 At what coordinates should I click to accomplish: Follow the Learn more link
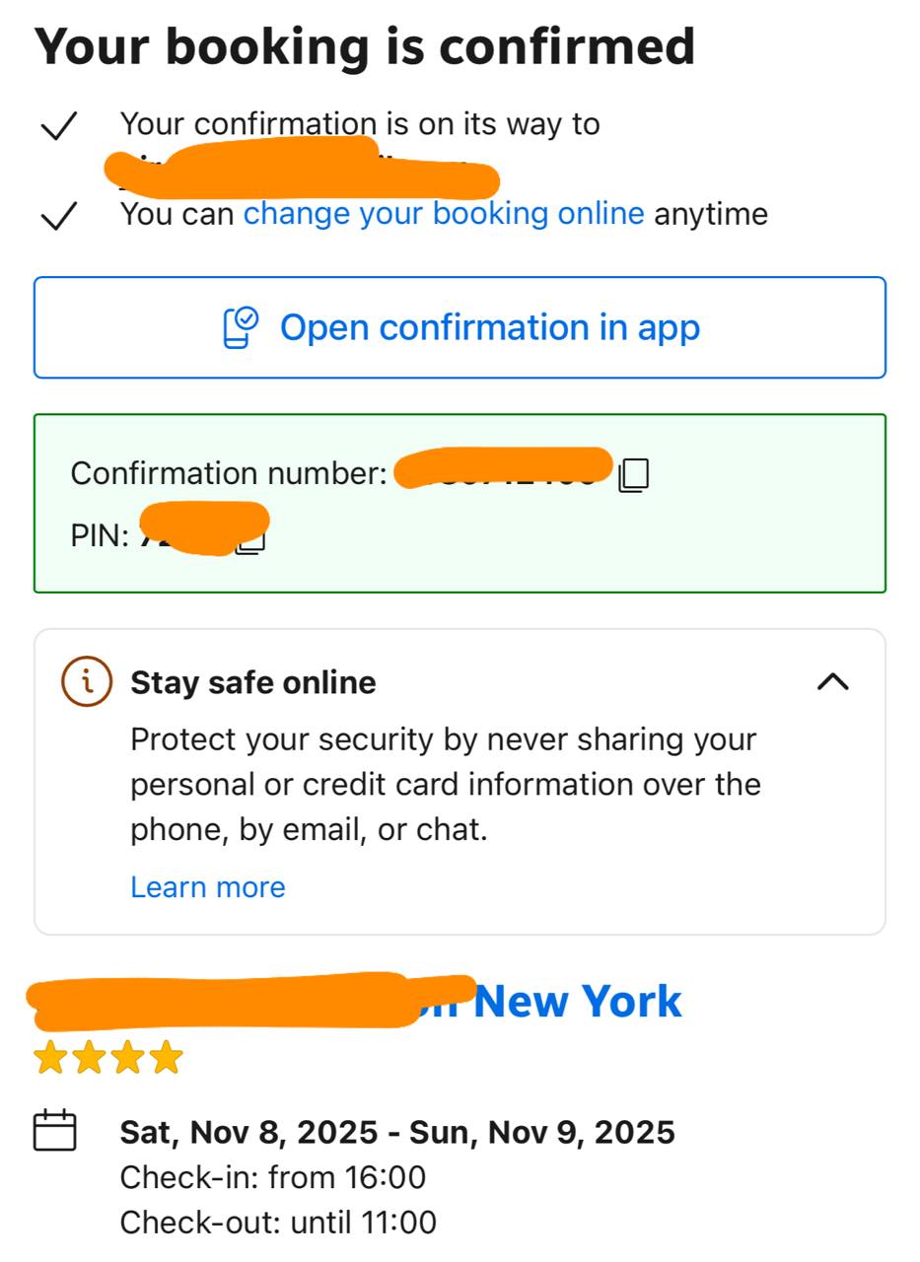point(208,887)
